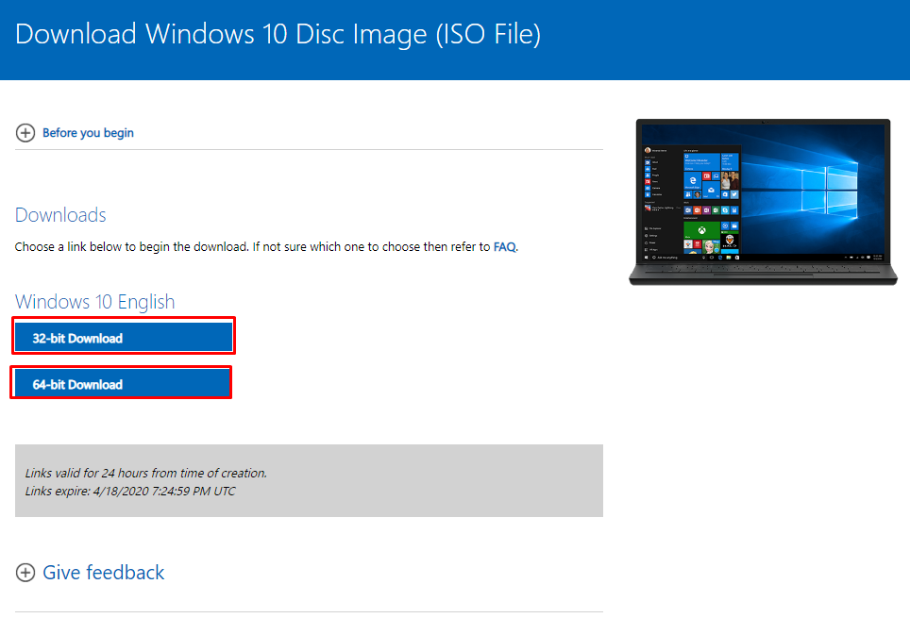Select the Links expire 4/18/2020 text
The height and width of the screenshot is (618, 910).
pos(130,491)
